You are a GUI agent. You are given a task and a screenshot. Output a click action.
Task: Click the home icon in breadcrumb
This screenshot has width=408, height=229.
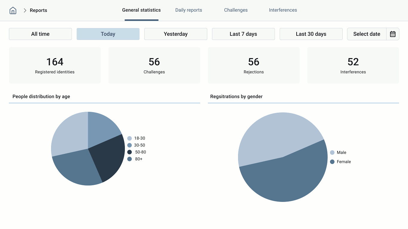[x=13, y=10]
